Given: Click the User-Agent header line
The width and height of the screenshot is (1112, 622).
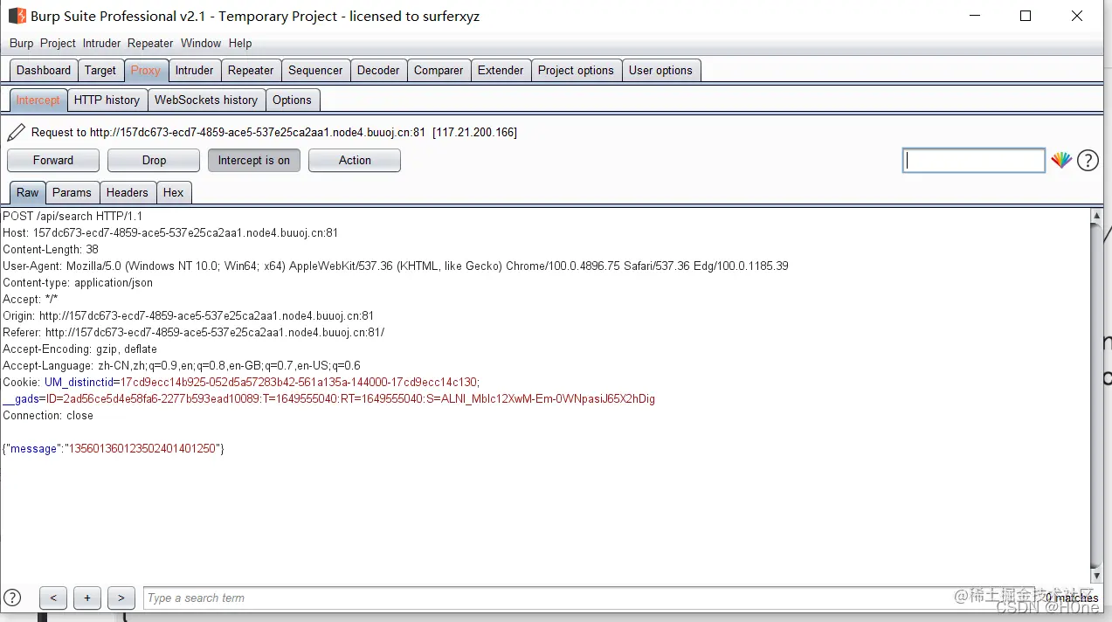Looking at the screenshot, I should [396, 266].
